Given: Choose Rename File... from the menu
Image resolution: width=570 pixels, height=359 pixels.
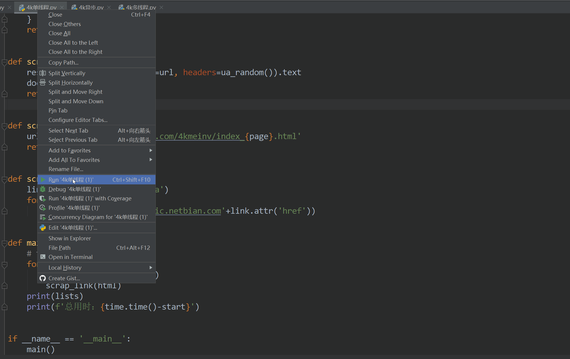Looking at the screenshot, I should pos(66,169).
